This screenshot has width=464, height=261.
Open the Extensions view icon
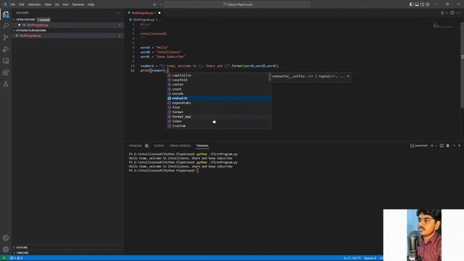pyautogui.click(x=6, y=72)
